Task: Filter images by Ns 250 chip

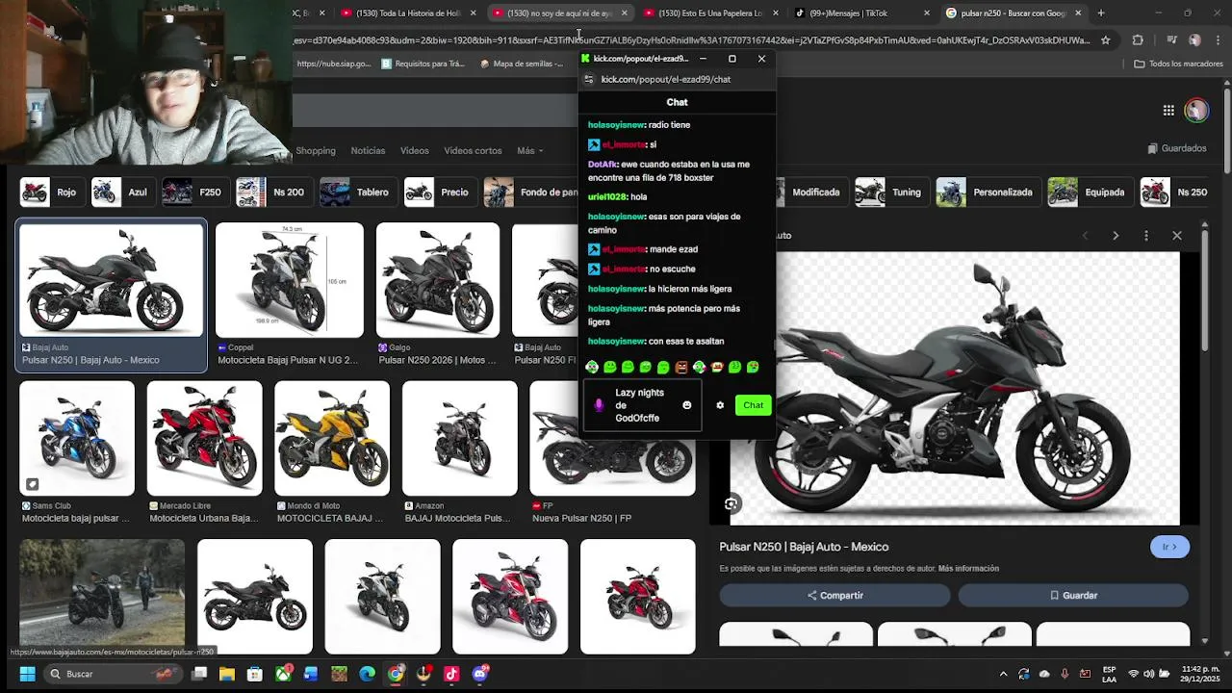Action: pos(1175,192)
